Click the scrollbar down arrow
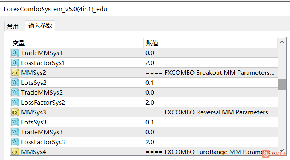This screenshot has height=160, width=290. pyautogui.click(x=282, y=151)
